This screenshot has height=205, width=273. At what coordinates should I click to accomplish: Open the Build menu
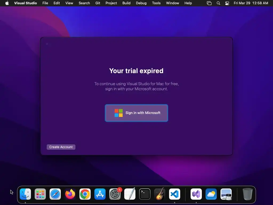pyautogui.click(x=126, y=3)
